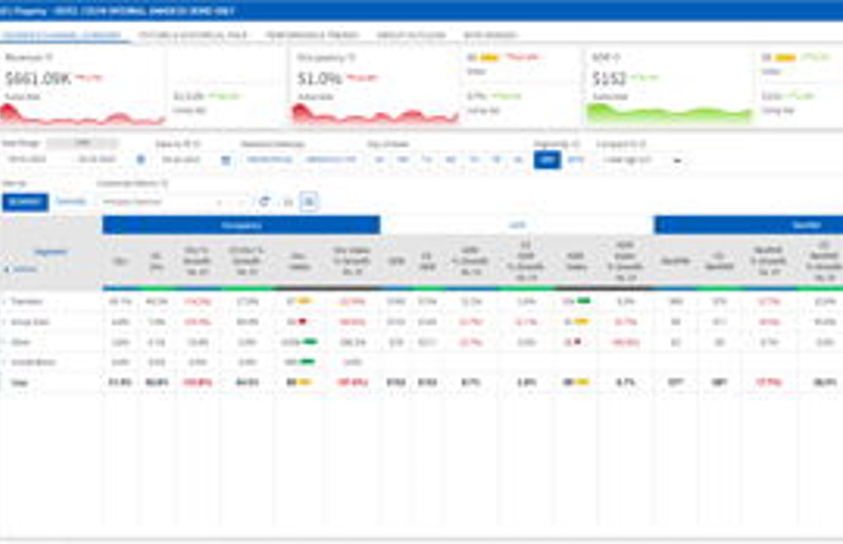Select the unhighlighted option right of the blue toggle

click(575, 160)
